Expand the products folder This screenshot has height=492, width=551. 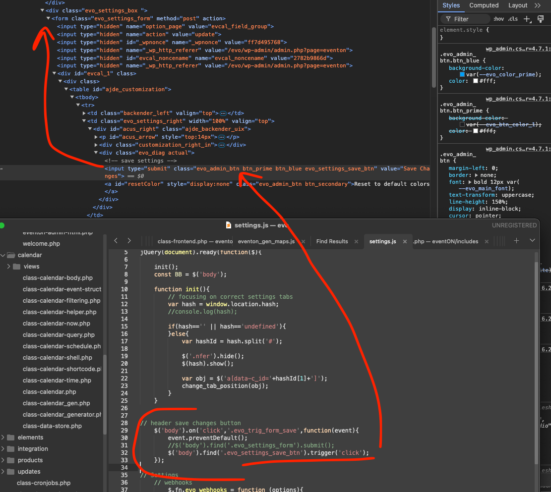pos(3,460)
